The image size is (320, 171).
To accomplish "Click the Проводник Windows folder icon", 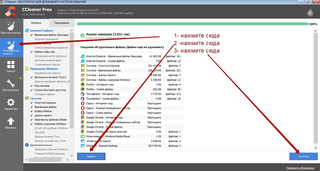I will (27, 69).
